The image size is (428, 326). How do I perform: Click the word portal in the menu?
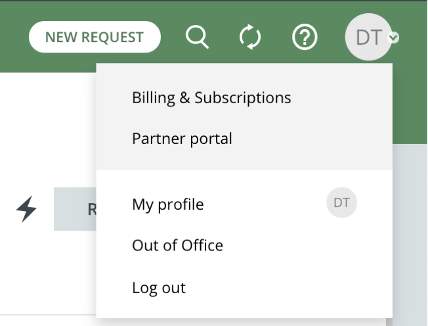[x=209, y=139]
